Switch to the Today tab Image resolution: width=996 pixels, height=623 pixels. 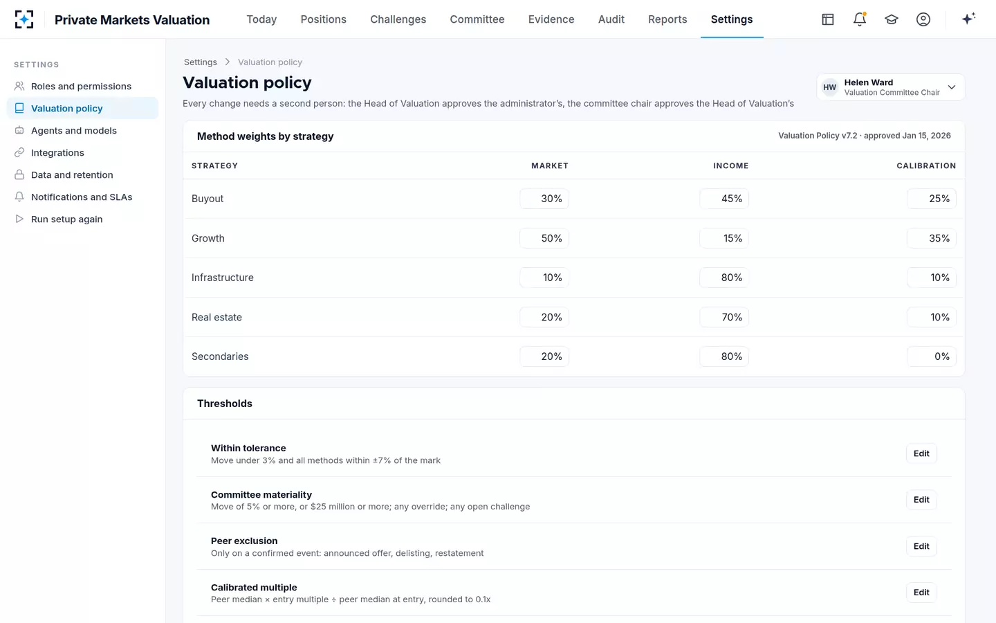(261, 19)
